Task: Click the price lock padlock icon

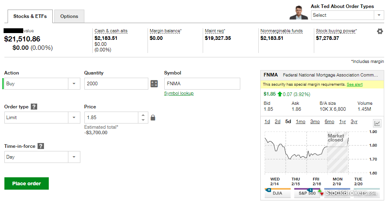Action: click(153, 118)
